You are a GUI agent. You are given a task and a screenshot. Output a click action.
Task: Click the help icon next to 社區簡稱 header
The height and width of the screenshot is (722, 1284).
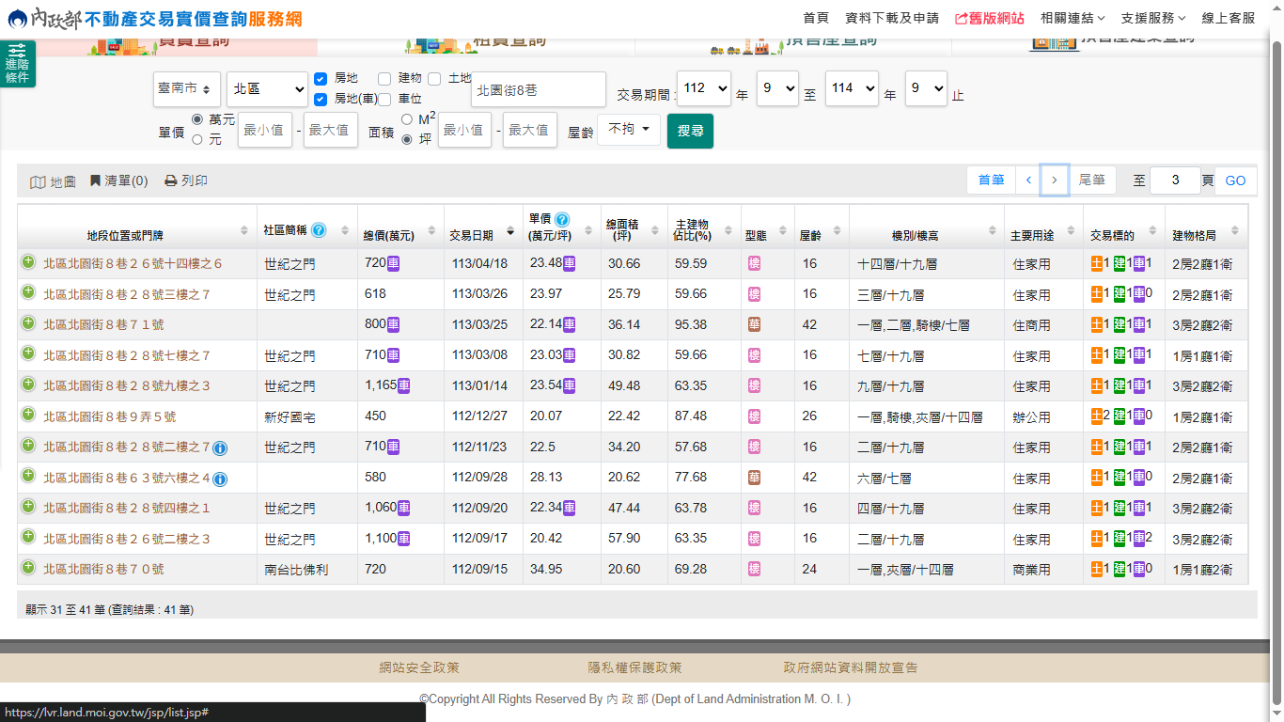319,230
